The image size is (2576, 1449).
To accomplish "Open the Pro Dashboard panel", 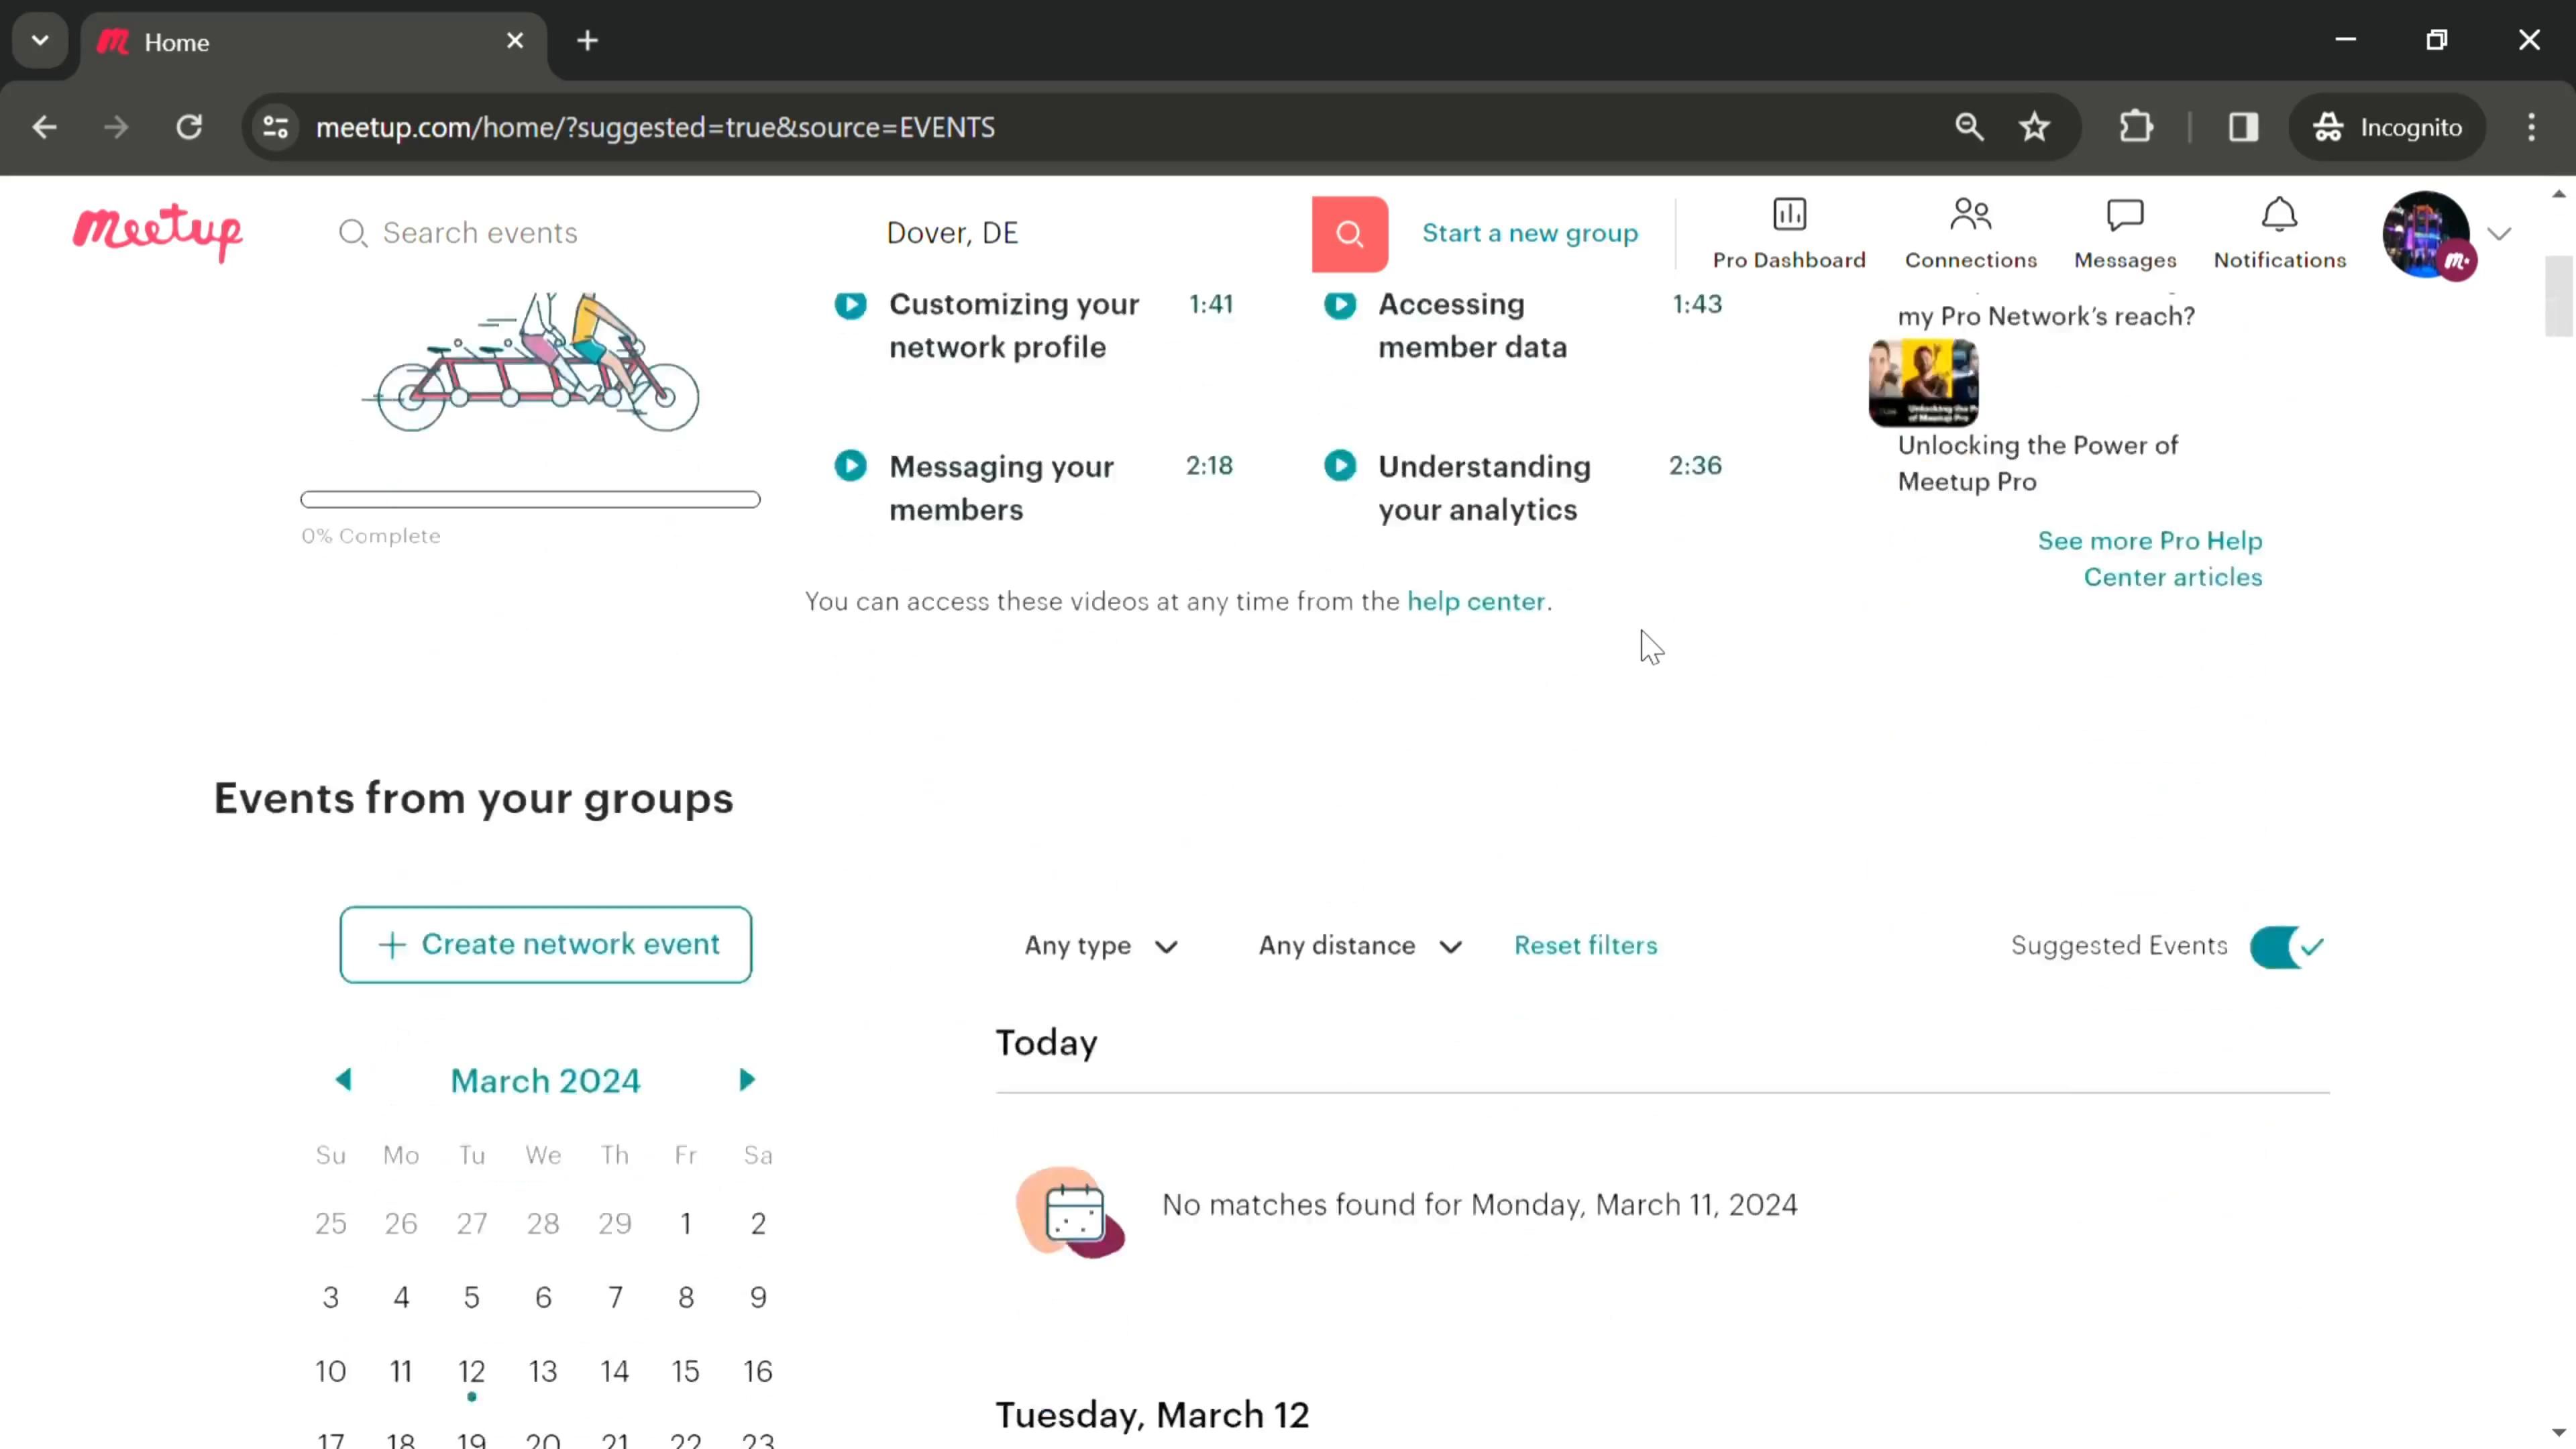I will coord(1788,231).
